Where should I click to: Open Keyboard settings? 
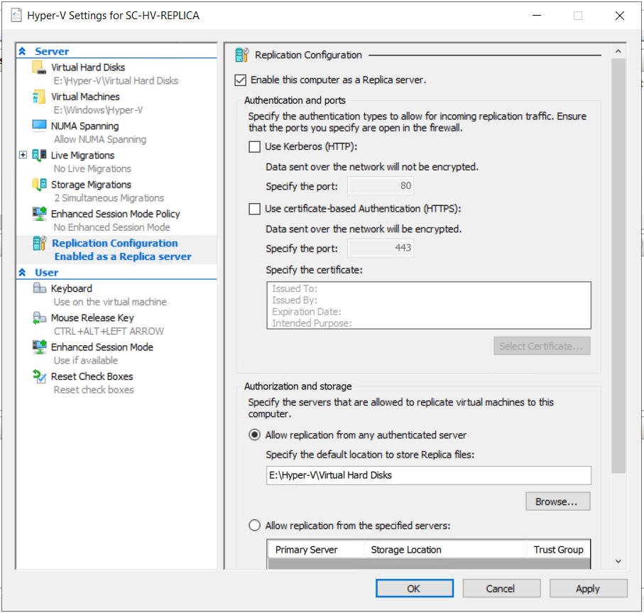point(72,288)
